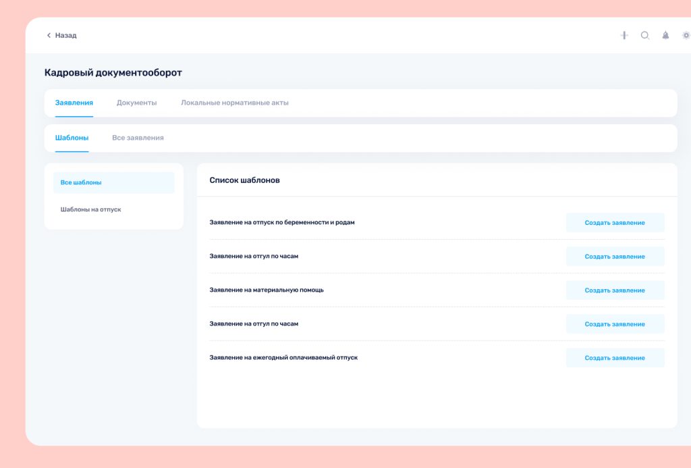Viewport: 691px width, 468px height.
Task: Open Заявление на ежегодный оплачиваемый отпуск title
Action: pos(283,357)
